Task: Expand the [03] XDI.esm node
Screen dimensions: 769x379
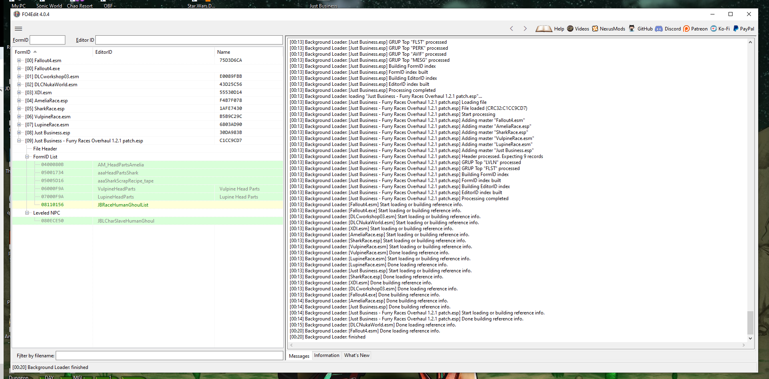Action: point(19,93)
